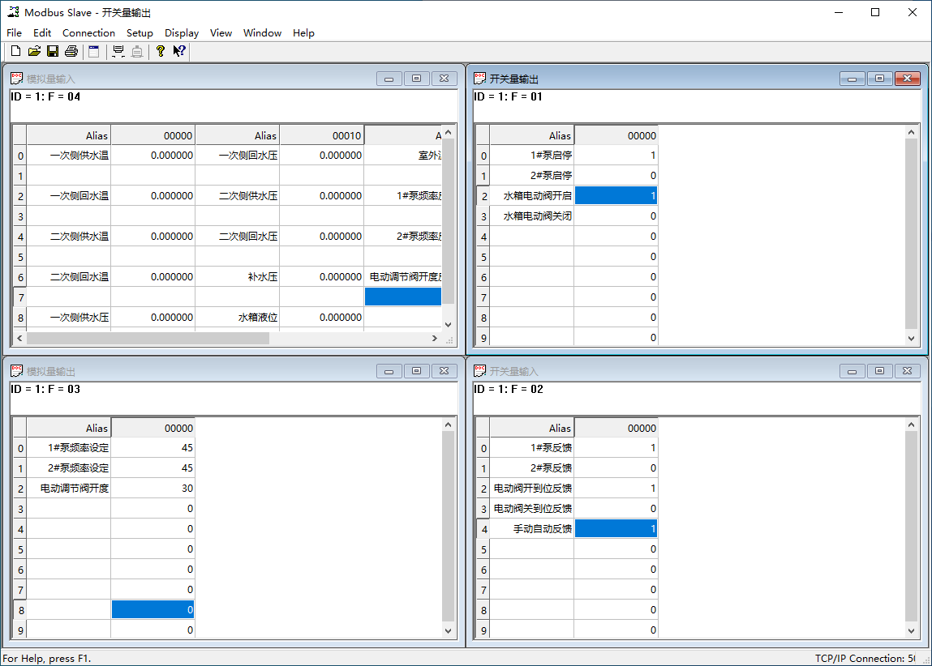Minimize the 模拟量输入 child window

[x=389, y=79]
